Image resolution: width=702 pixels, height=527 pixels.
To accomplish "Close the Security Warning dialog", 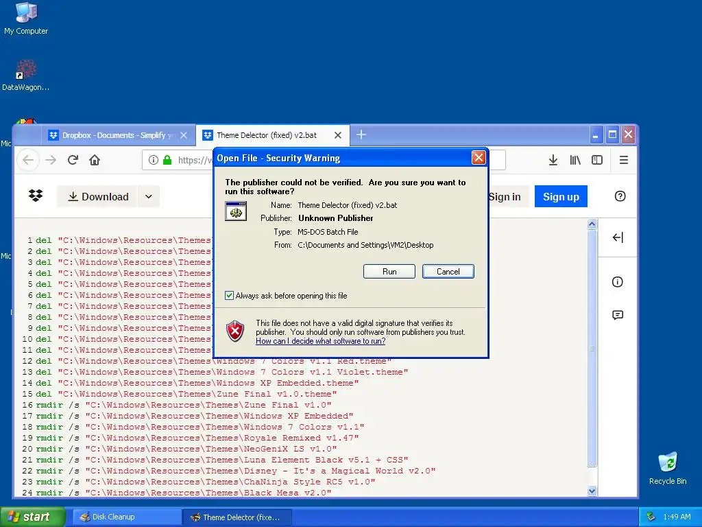I will tap(479, 158).
